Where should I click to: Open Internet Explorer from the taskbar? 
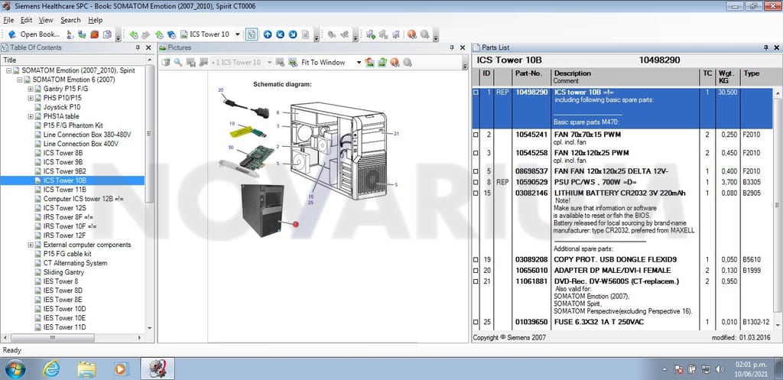(50, 369)
